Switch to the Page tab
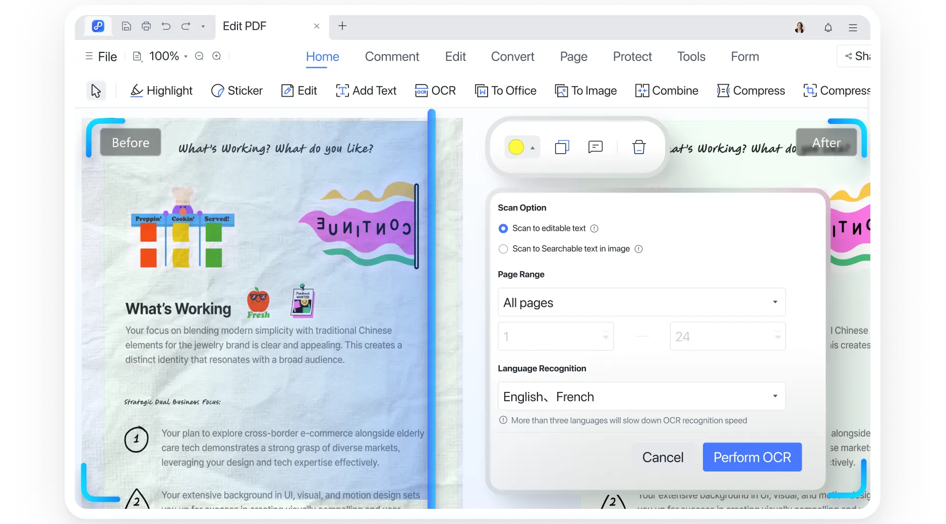Viewport: 946px width, 524px height. point(573,56)
